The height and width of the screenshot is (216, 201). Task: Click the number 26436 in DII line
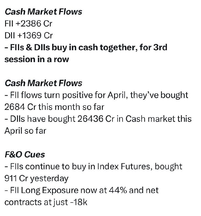pyautogui.click(x=90, y=119)
